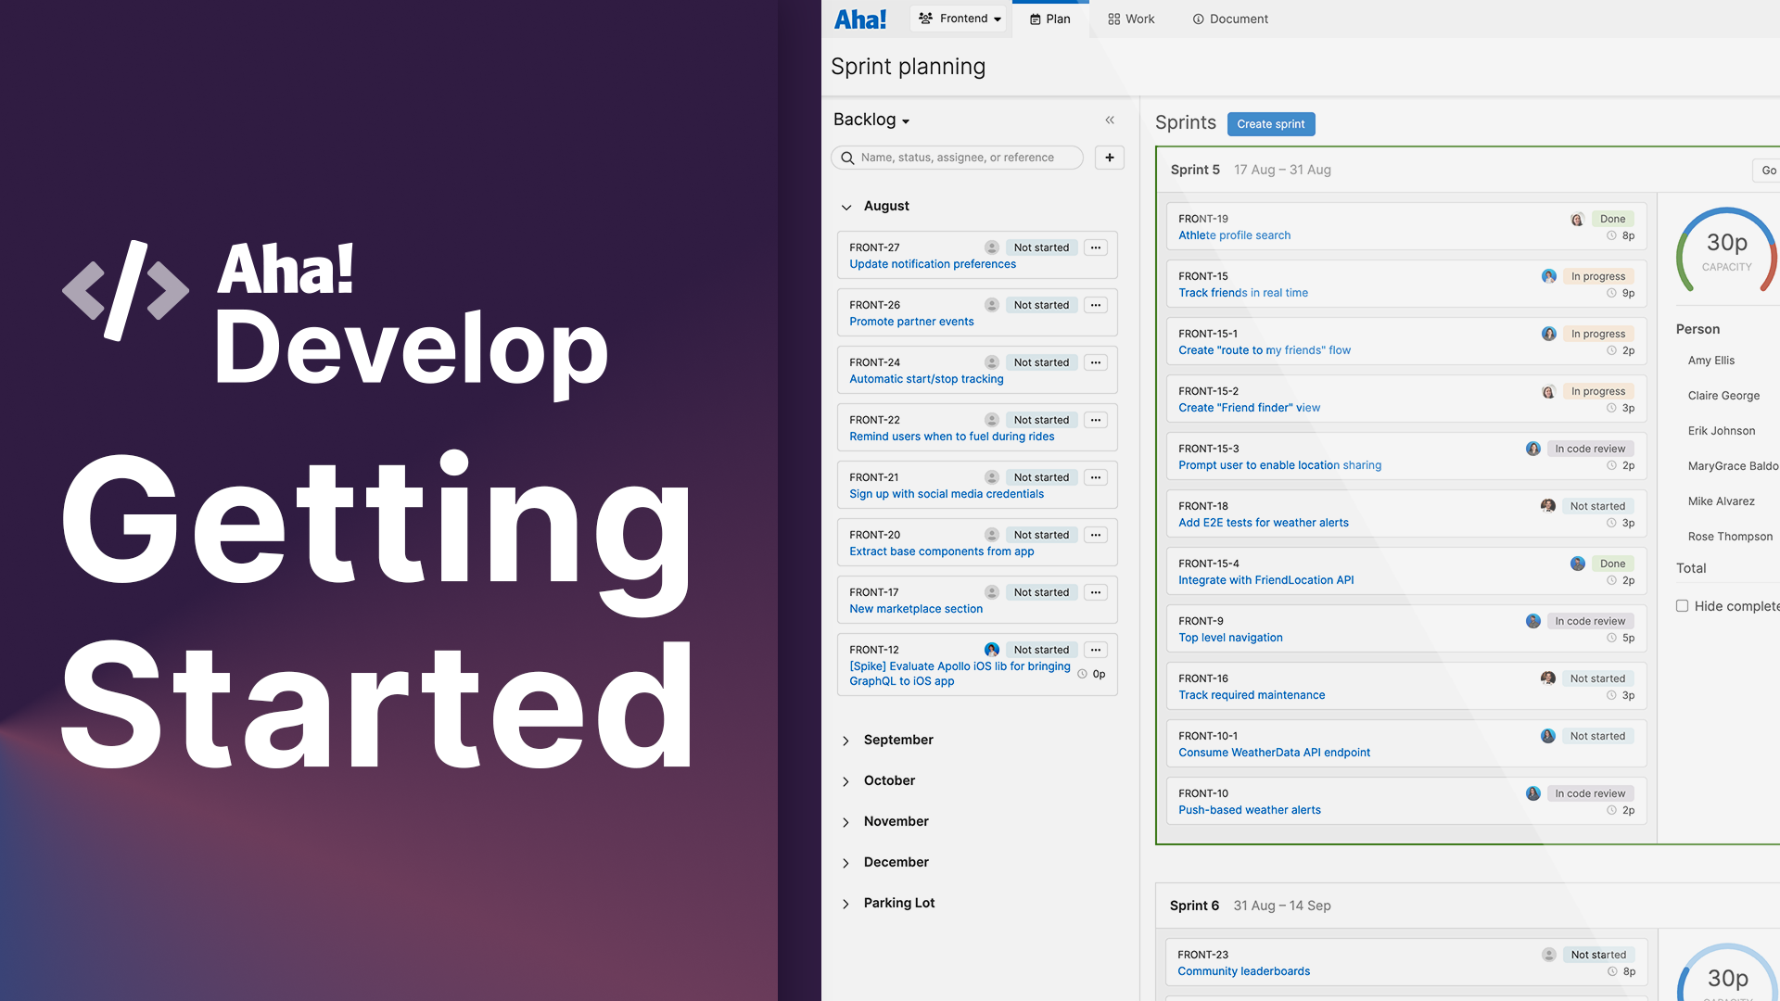Click the magnifier icon in the backlog search
The height and width of the screenshot is (1001, 1780).
pyautogui.click(x=847, y=158)
